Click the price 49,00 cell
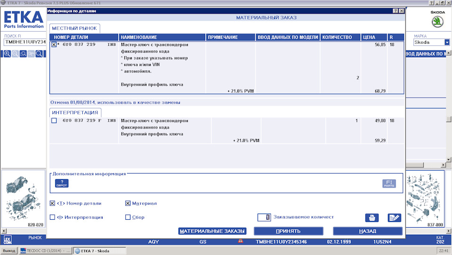452x255 pixels. click(380, 121)
